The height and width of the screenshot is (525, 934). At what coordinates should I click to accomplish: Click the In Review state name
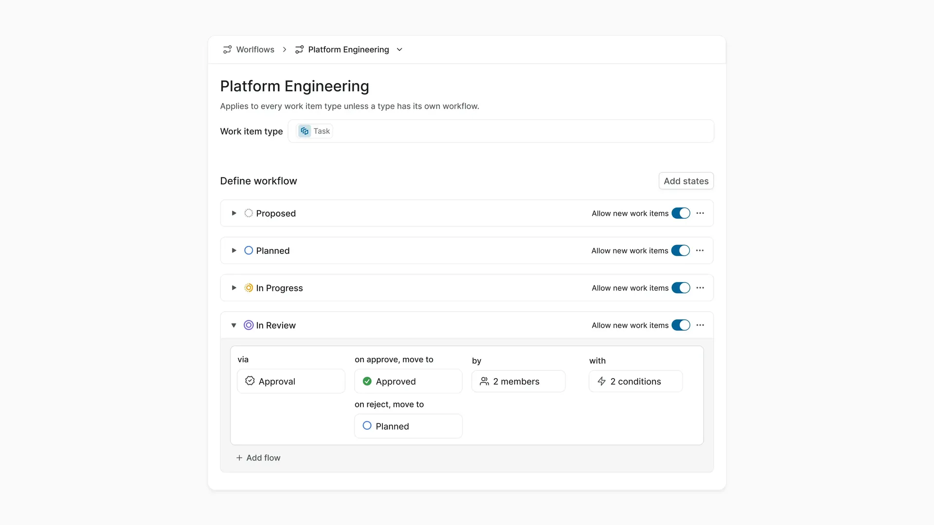276,325
